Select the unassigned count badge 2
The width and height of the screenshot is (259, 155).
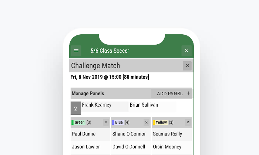pyautogui.click(x=75, y=108)
